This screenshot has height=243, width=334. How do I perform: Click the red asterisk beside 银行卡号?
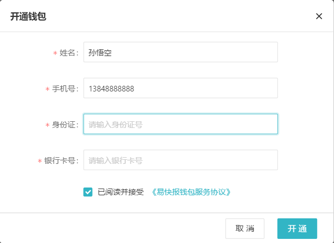click(40, 161)
